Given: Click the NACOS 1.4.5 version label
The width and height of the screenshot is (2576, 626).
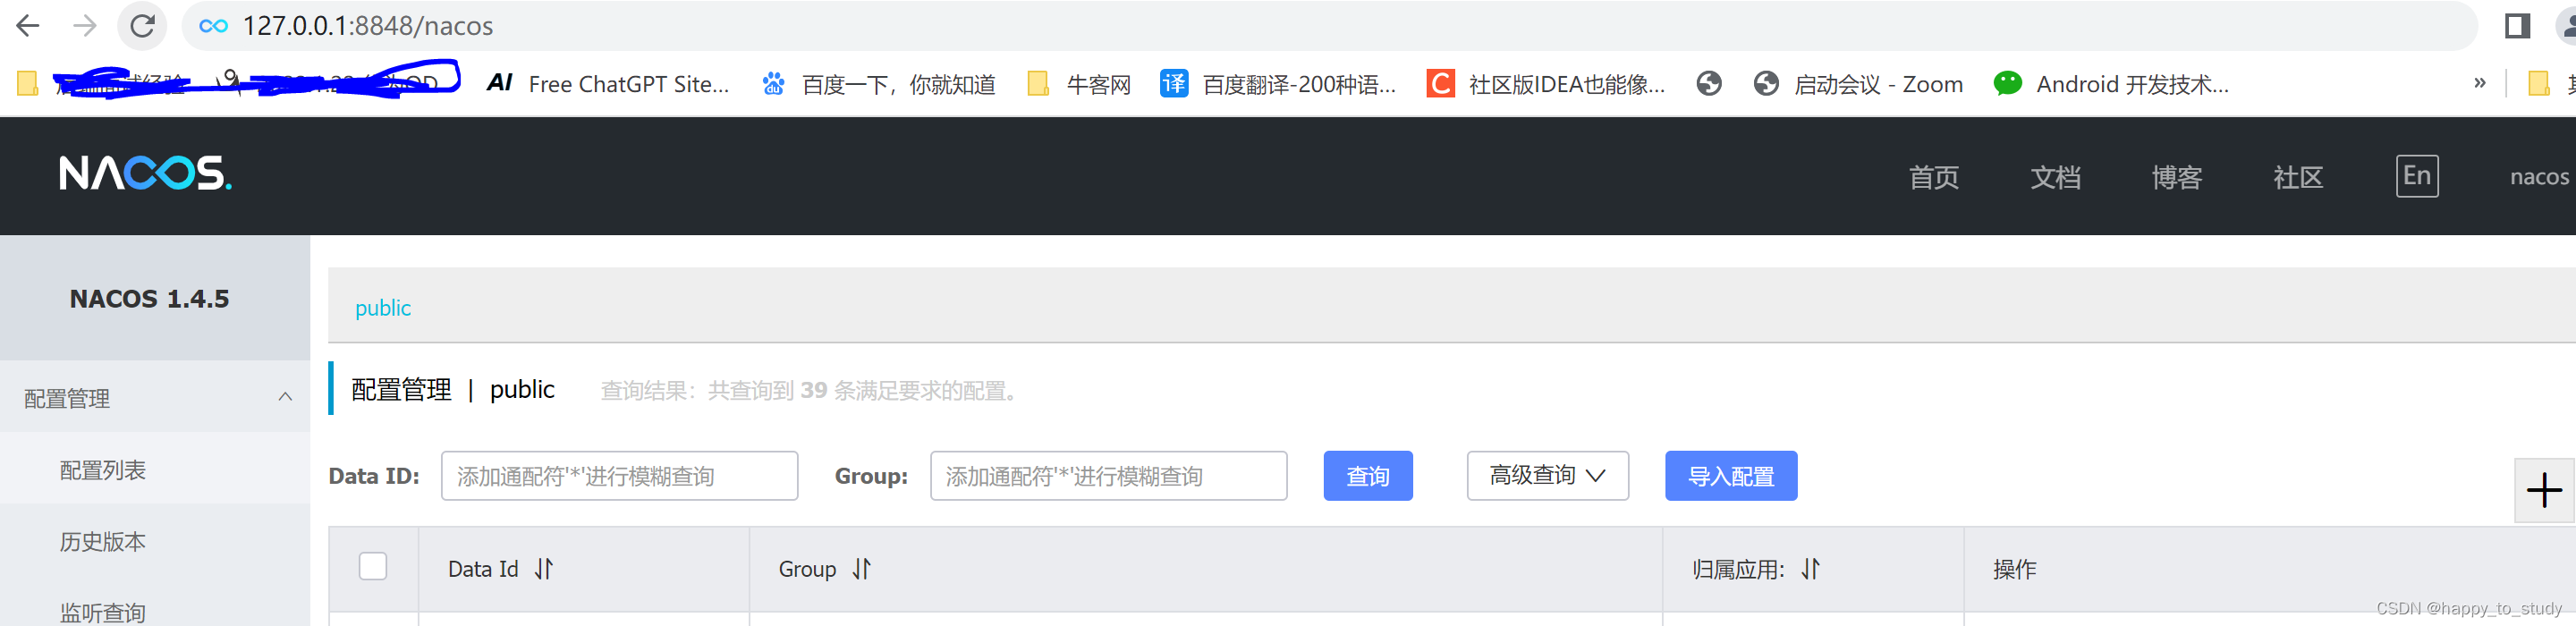Looking at the screenshot, I should 149,298.
